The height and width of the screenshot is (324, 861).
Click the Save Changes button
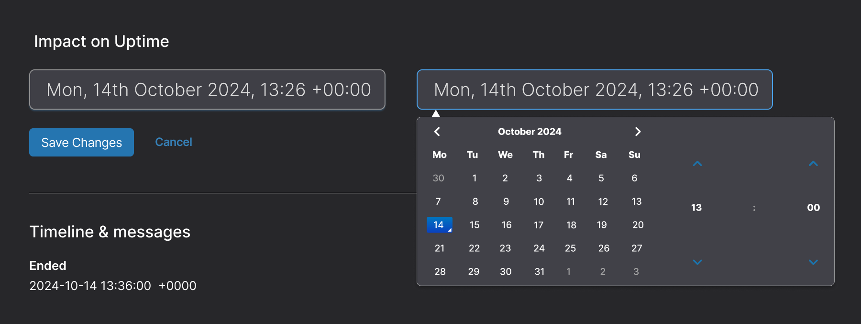click(x=81, y=142)
